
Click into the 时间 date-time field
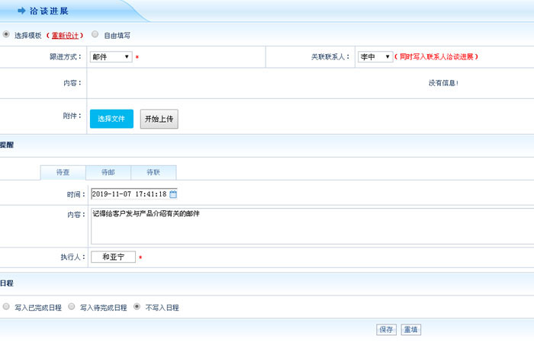pos(128,194)
